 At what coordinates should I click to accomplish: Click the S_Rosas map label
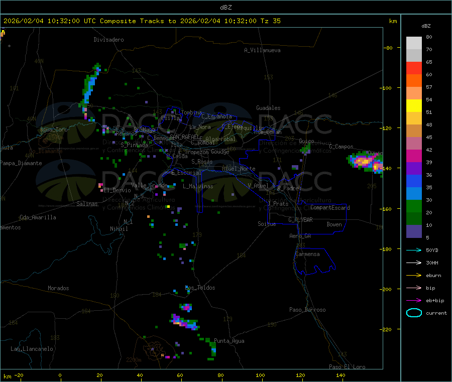point(202,162)
